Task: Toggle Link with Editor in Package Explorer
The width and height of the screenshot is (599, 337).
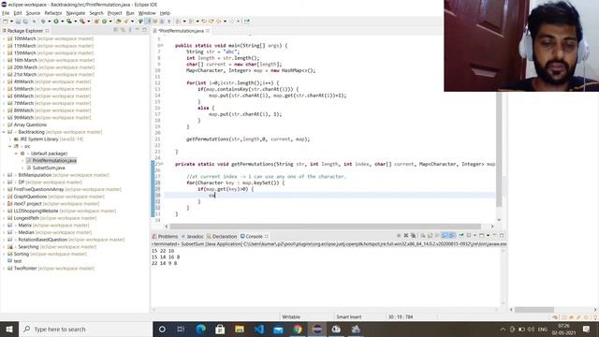Action: coord(123,30)
